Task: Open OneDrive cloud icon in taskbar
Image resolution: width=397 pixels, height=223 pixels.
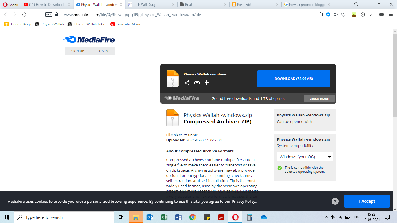Action: [x=264, y=217]
